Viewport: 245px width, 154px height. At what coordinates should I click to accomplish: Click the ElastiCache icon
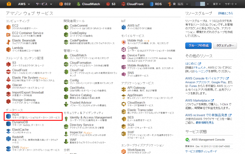tap(8, 131)
